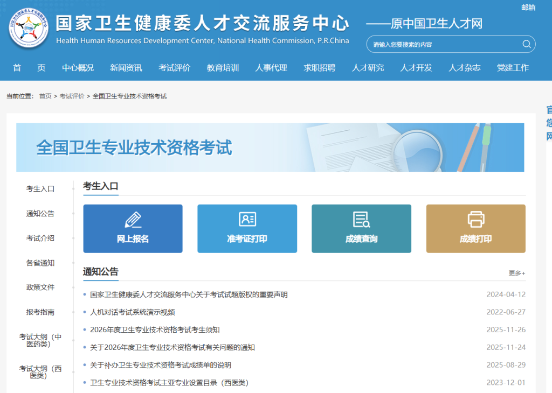Select the 教育培训 navigation item

(x=223, y=68)
